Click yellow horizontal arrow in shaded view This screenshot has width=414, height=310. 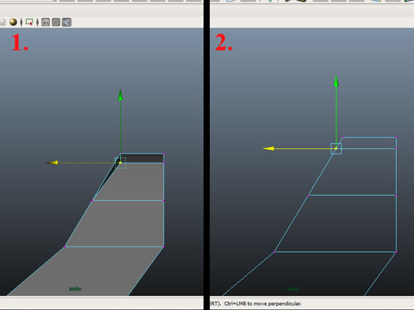coord(52,163)
